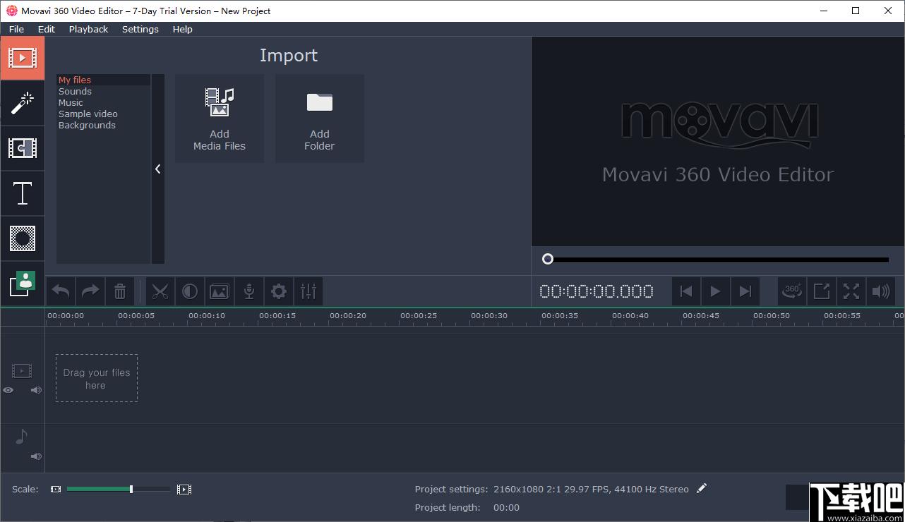Click the preview seek bar handle
Image resolution: width=905 pixels, height=522 pixels.
point(548,259)
